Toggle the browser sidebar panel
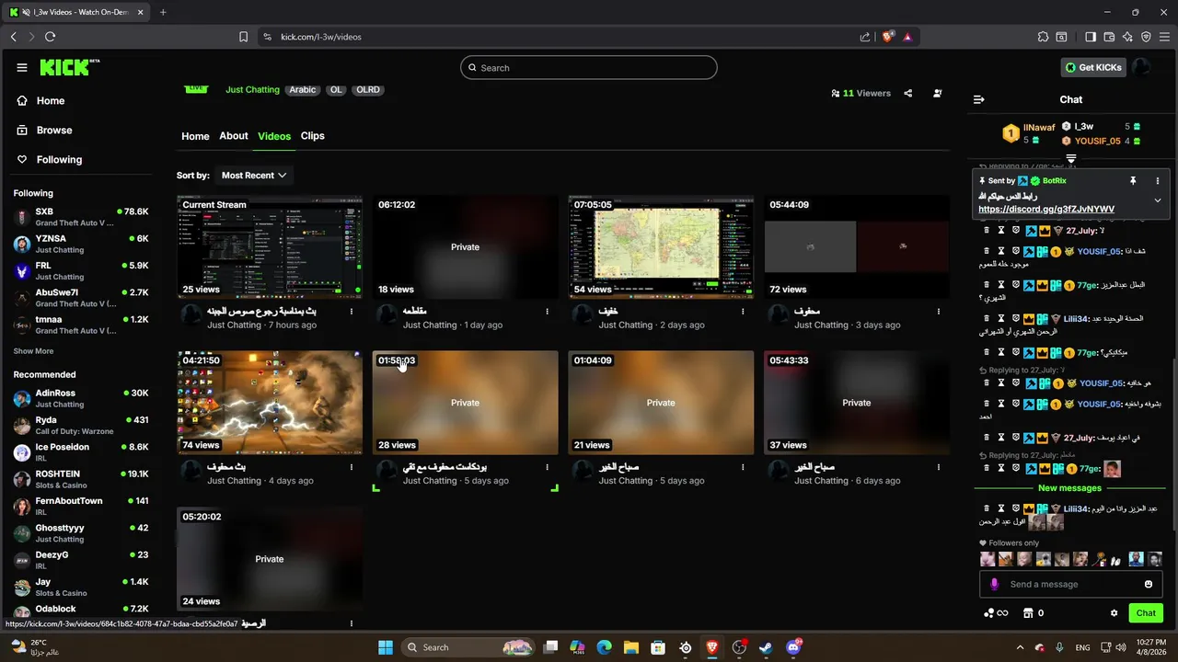This screenshot has width=1178, height=662. (x=1091, y=37)
